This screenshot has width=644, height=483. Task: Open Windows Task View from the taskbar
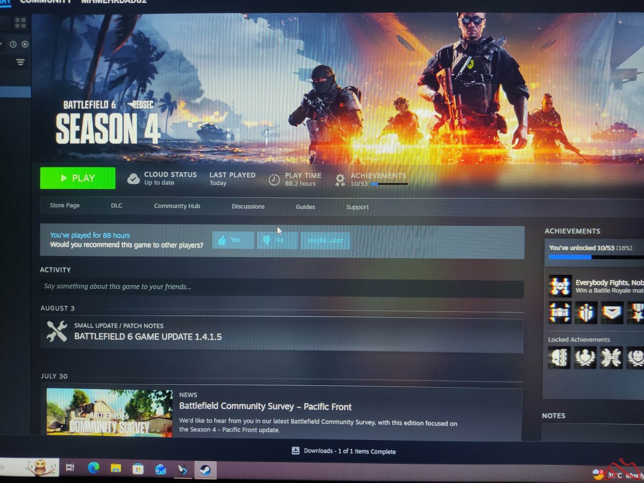click(70, 468)
